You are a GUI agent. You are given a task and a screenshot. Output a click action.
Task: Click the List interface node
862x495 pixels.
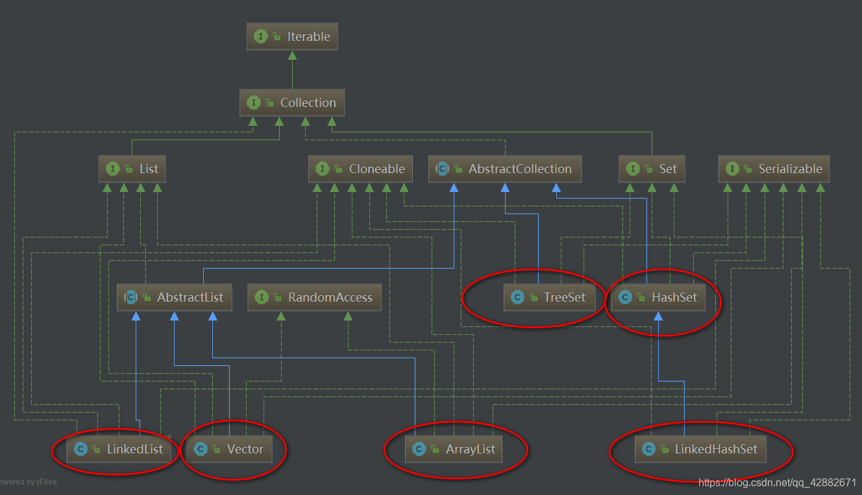pyautogui.click(x=132, y=169)
